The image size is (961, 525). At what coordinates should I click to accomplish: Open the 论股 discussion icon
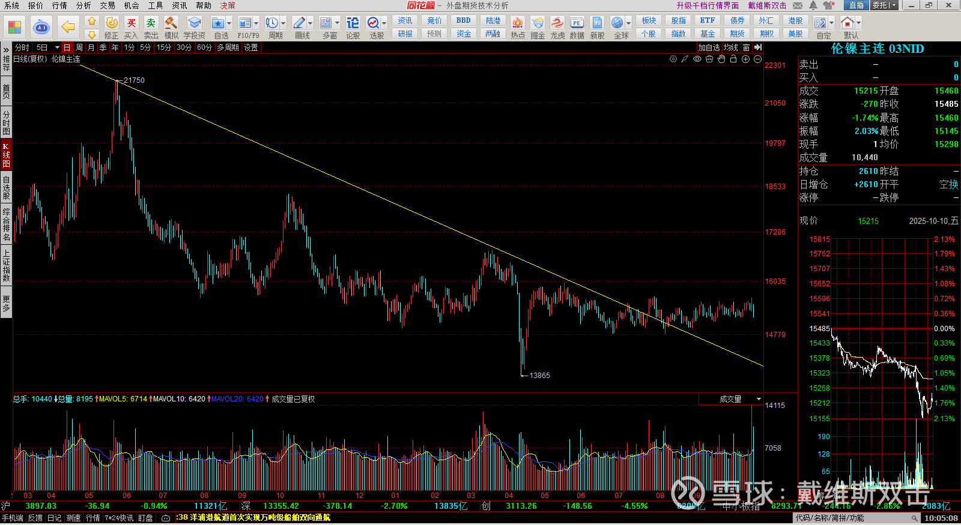coord(353,28)
